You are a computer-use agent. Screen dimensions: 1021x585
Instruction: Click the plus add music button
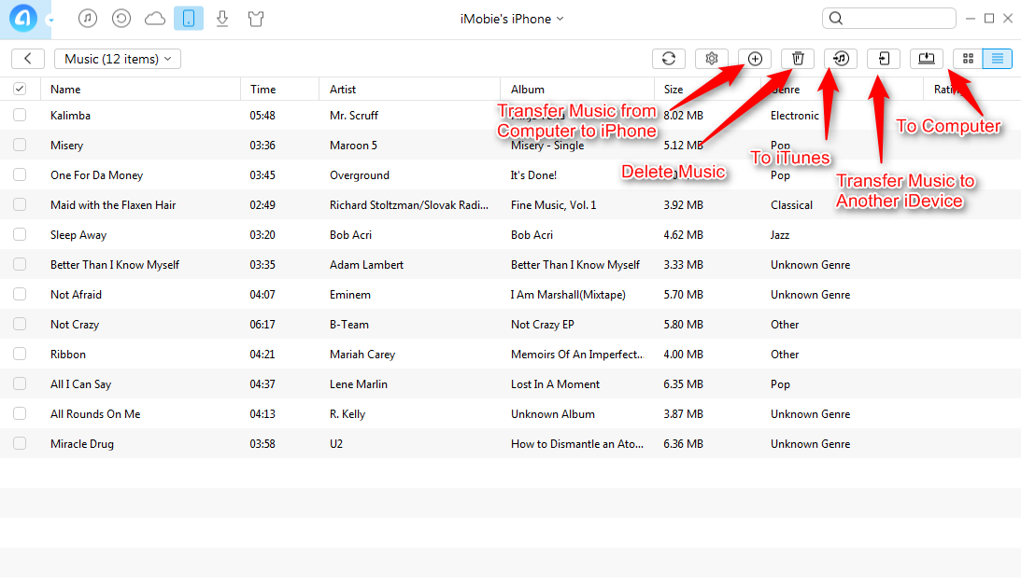click(x=755, y=59)
